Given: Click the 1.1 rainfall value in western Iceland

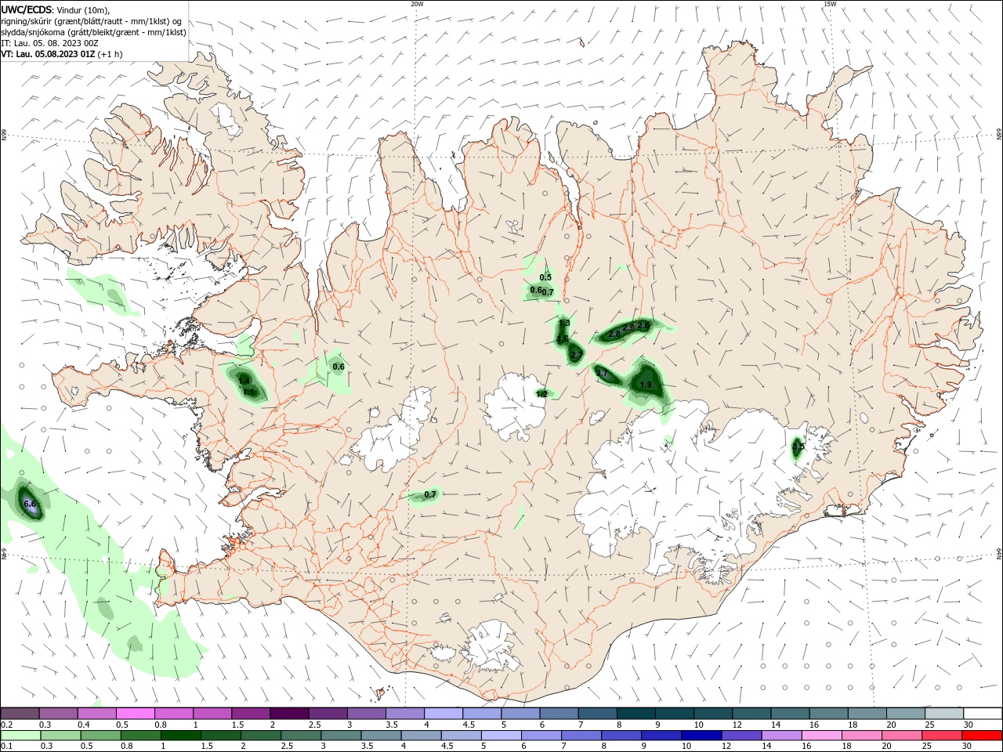Looking at the screenshot, I should 248,391.
